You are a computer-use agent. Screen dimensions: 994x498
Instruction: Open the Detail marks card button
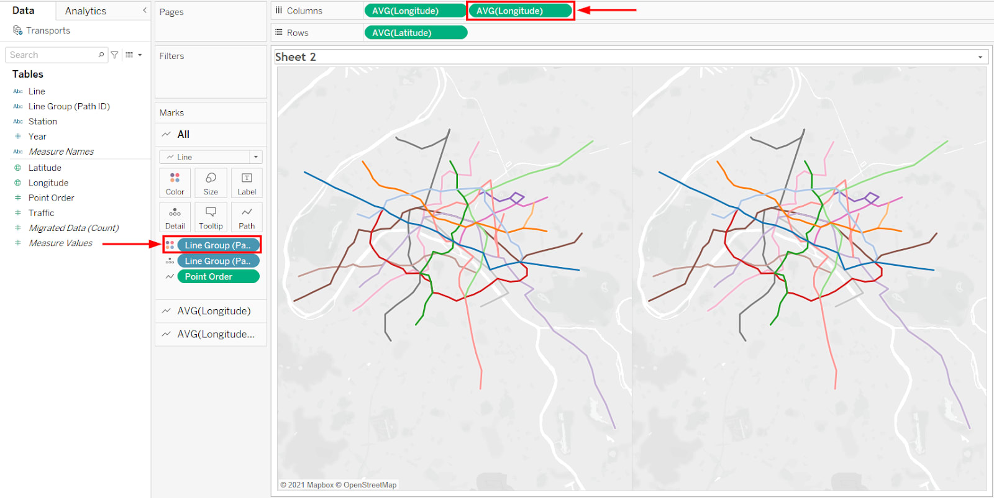pyautogui.click(x=175, y=217)
